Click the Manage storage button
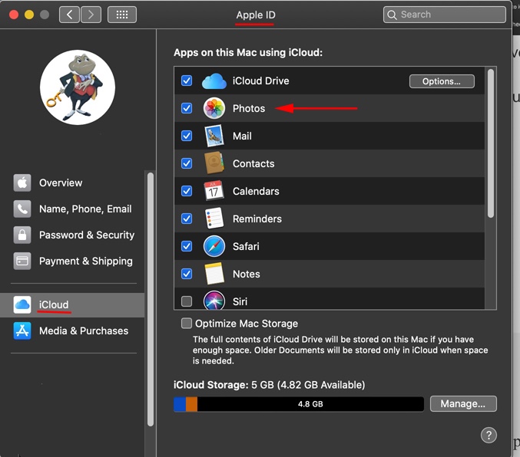The height and width of the screenshot is (457, 520). click(x=463, y=403)
